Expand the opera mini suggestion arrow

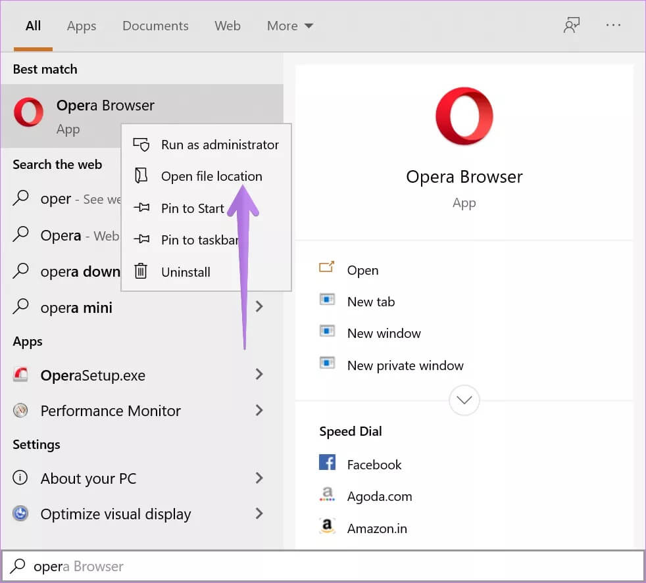(259, 306)
